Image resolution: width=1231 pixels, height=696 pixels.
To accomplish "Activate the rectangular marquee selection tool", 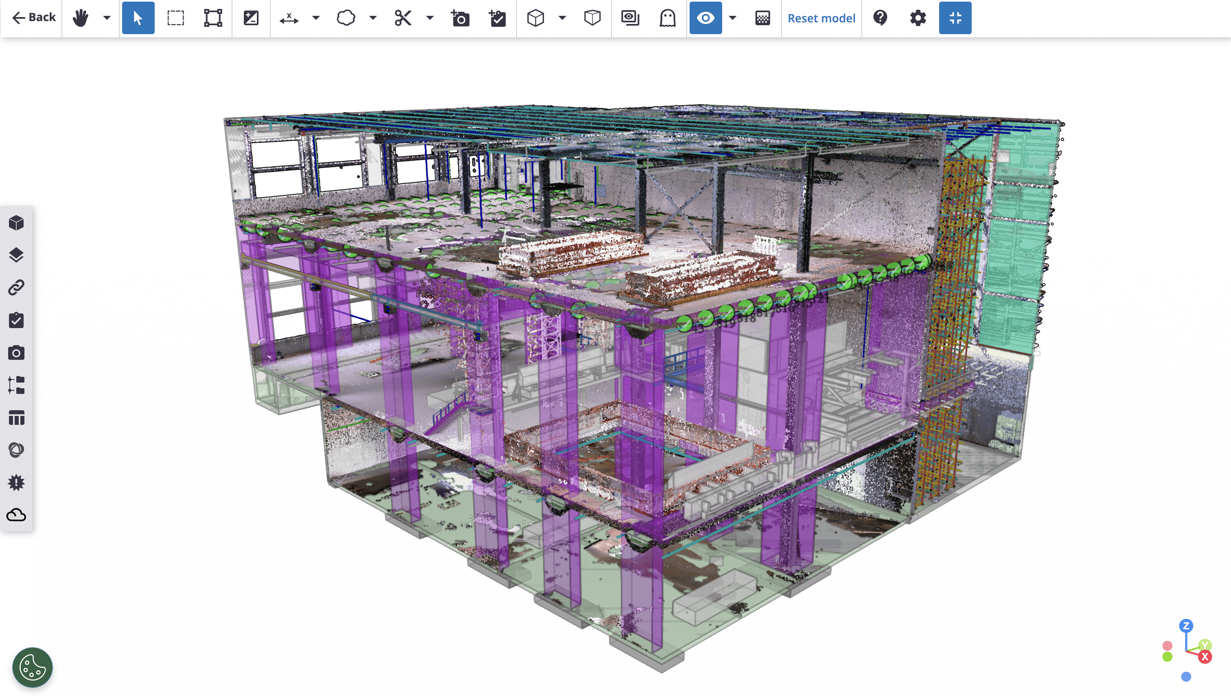I will (175, 18).
